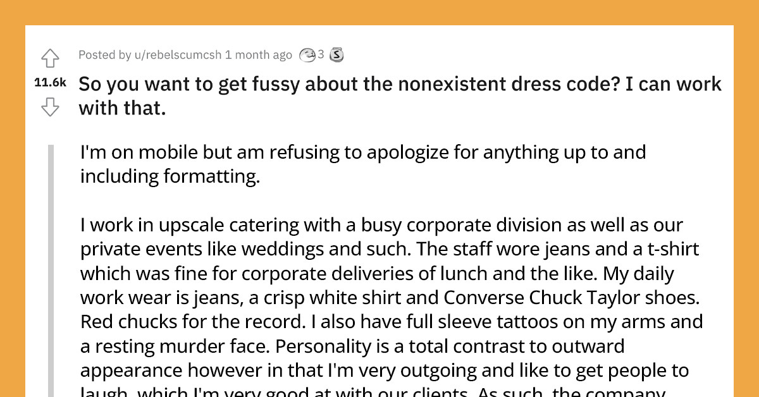Click the wholesome award emoji badge

click(308, 55)
